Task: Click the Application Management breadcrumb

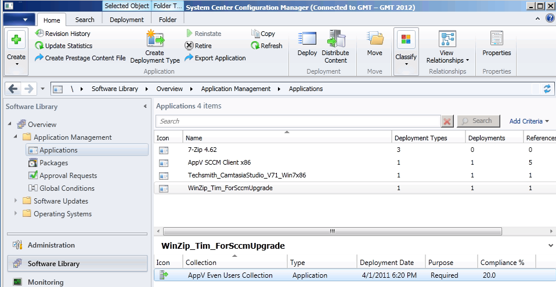Action: 236,89
